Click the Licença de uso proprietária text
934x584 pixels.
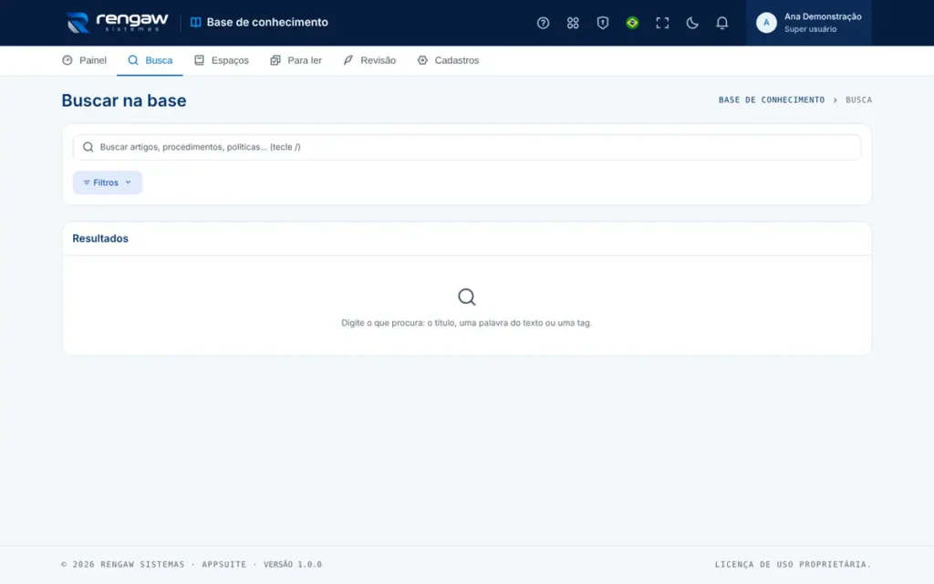[793, 564]
